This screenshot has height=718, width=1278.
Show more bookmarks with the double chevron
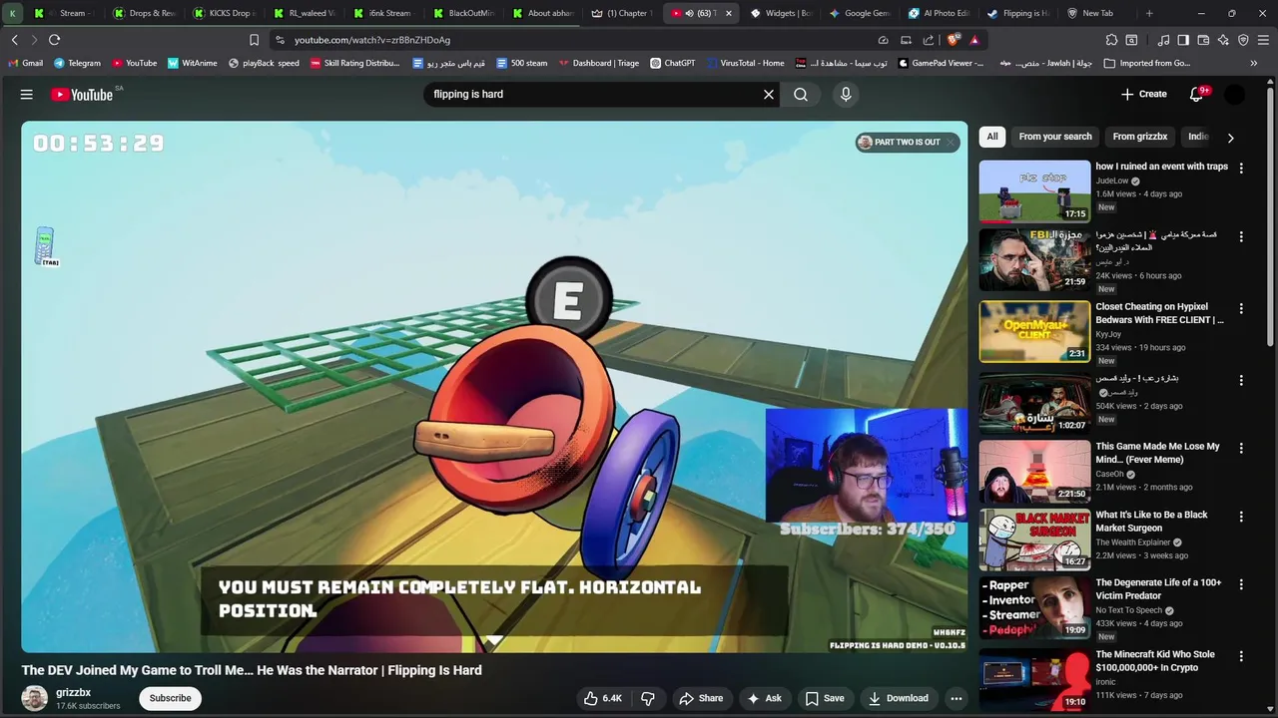(1254, 63)
